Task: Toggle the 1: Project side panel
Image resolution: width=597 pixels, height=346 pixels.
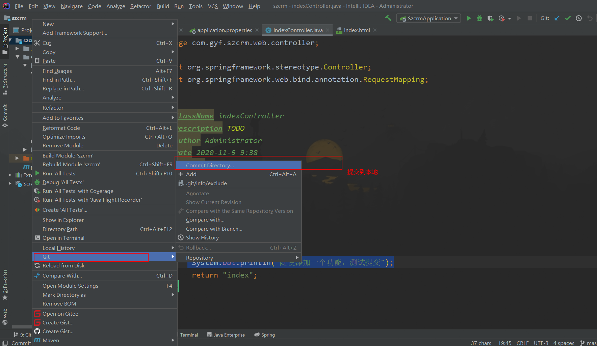Action: (5, 40)
